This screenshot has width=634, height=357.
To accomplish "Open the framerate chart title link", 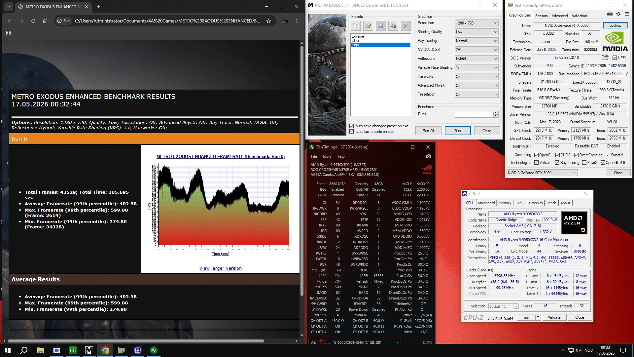I will point(221,157).
